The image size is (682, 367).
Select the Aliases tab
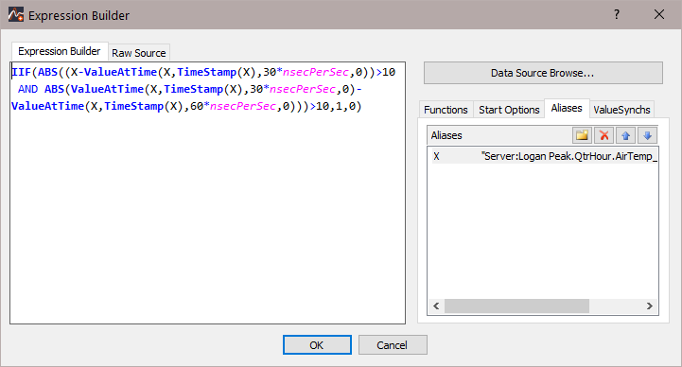pyautogui.click(x=567, y=108)
